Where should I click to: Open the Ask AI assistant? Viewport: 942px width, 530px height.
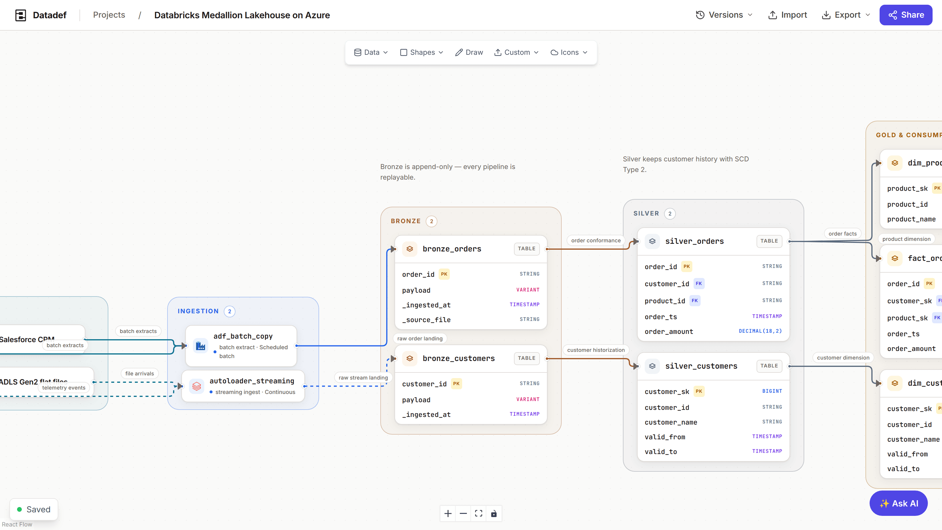(898, 503)
